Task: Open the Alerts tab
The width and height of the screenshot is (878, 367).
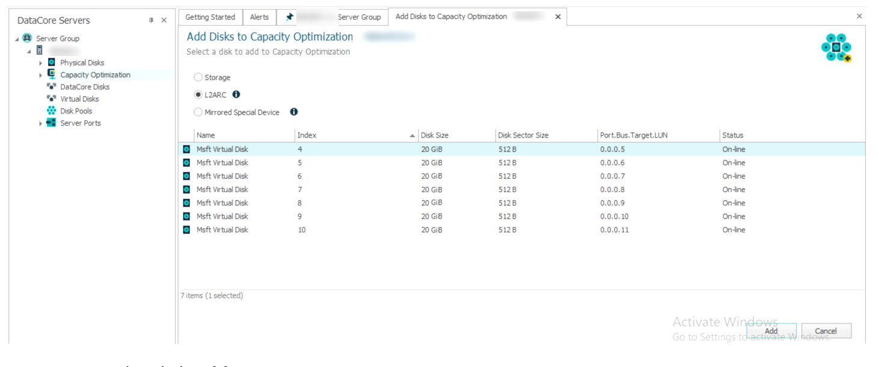Action: click(x=259, y=17)
